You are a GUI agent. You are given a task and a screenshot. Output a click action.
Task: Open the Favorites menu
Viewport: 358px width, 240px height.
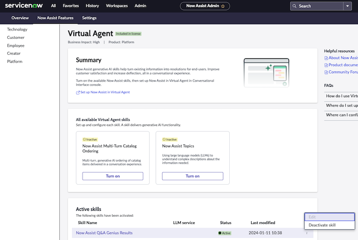click(71, 6)
